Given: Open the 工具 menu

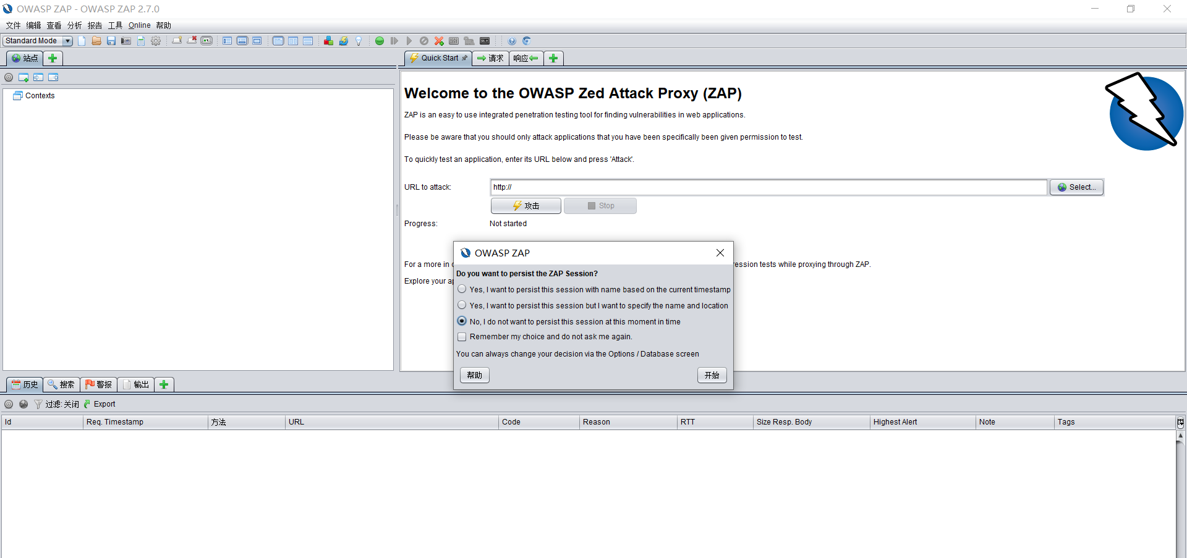Looking at the screenshot, I should coord(116,25).
